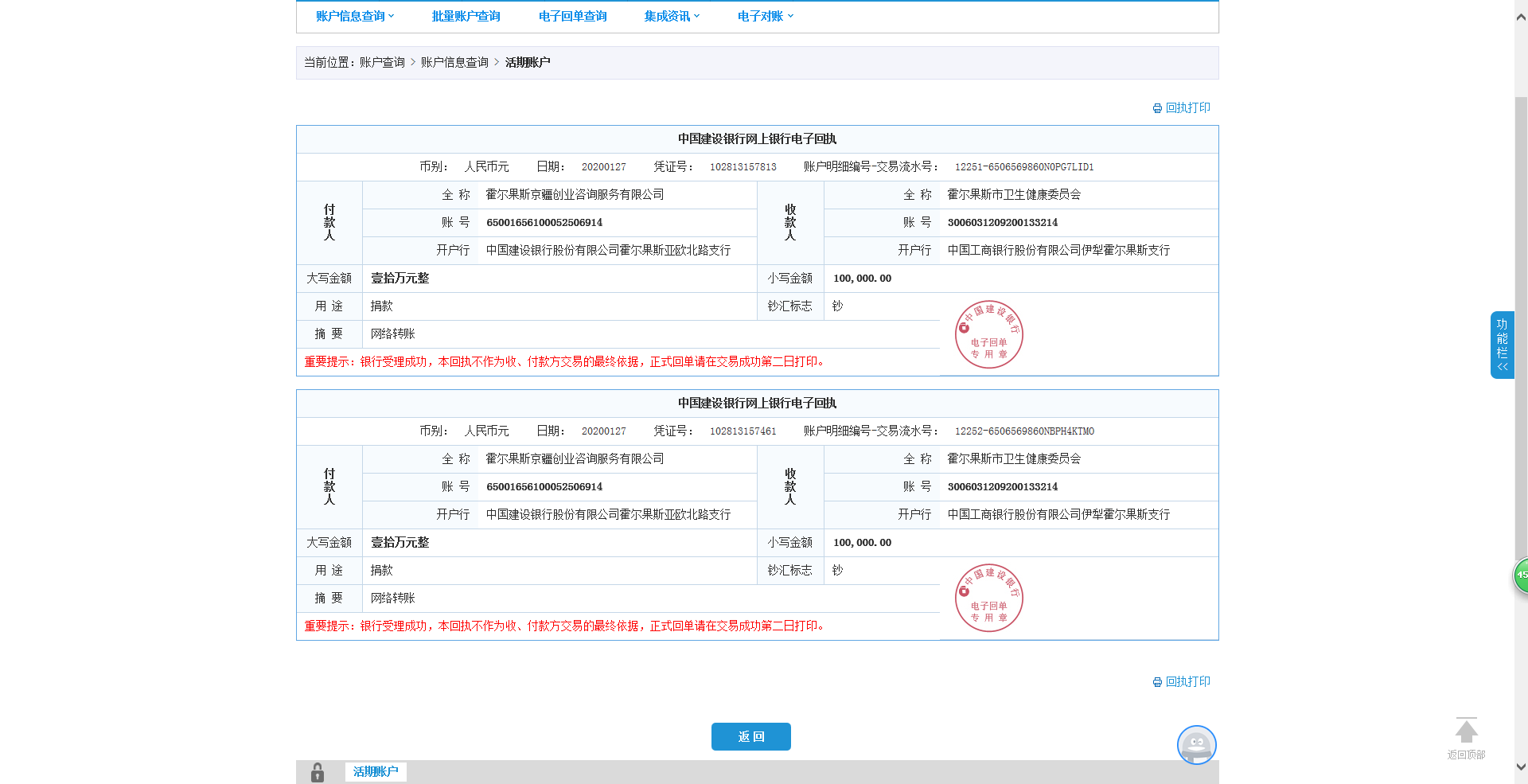
Task: Select 100,000.00 amount in second receipt
Action: (x=862, y=543)
